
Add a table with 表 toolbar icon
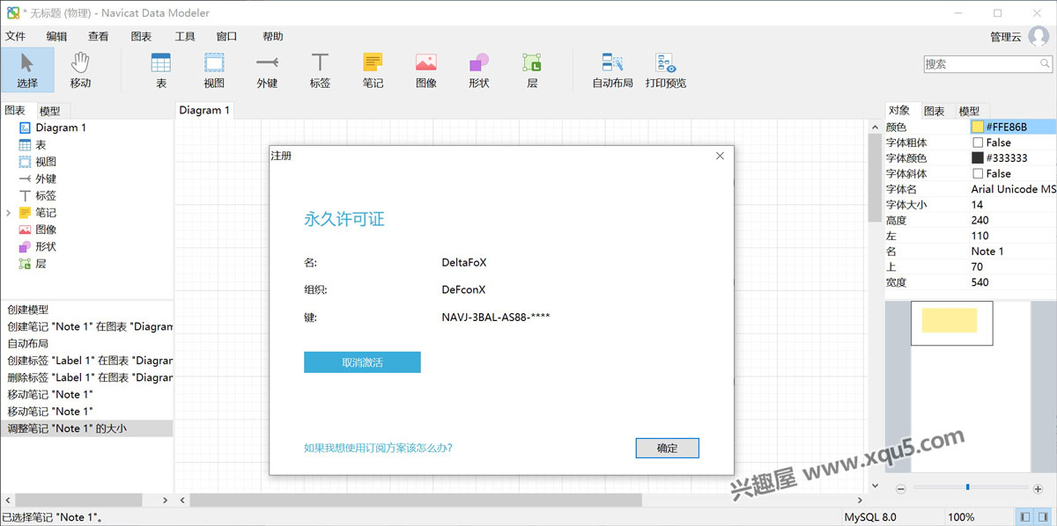(x=161, y=69)
